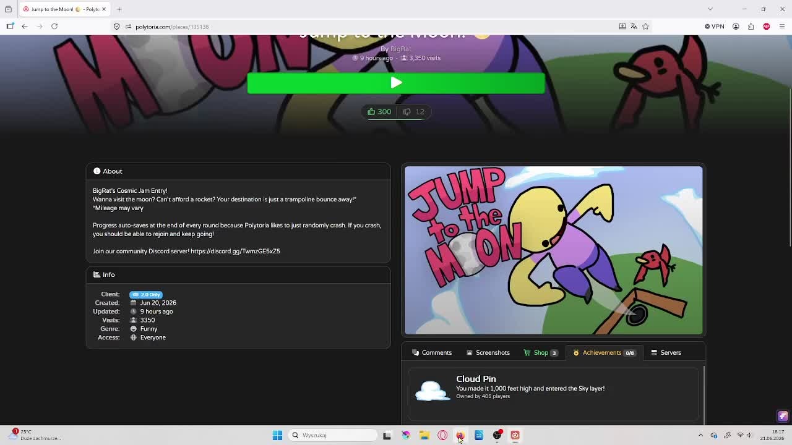Select the Achievements tab
Viewport: 792px width, 445px height.
pyautogui.click(x=604, y=353)
